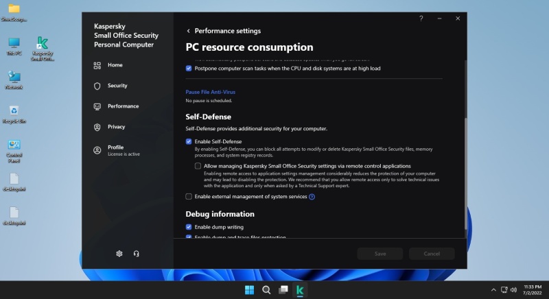Image resolution: width=549 pixels, height=299 pixels.
Task: Toggle postpone scan tasks at high load
Action: (189, 69)
